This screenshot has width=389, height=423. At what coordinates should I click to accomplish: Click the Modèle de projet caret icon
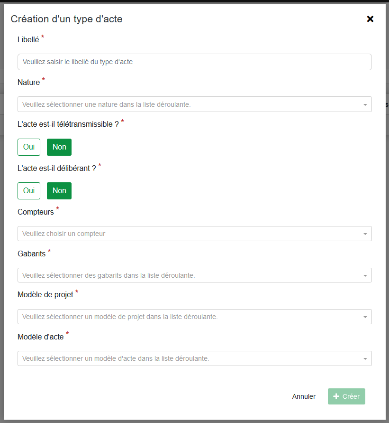365,317
